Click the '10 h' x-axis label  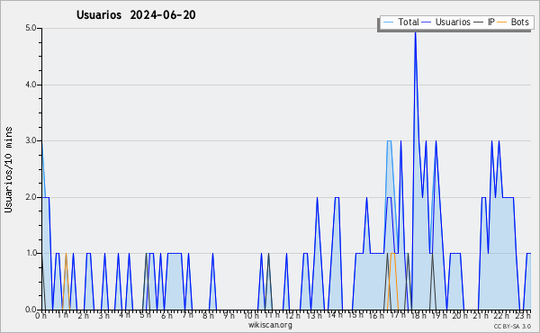[251, 316]
